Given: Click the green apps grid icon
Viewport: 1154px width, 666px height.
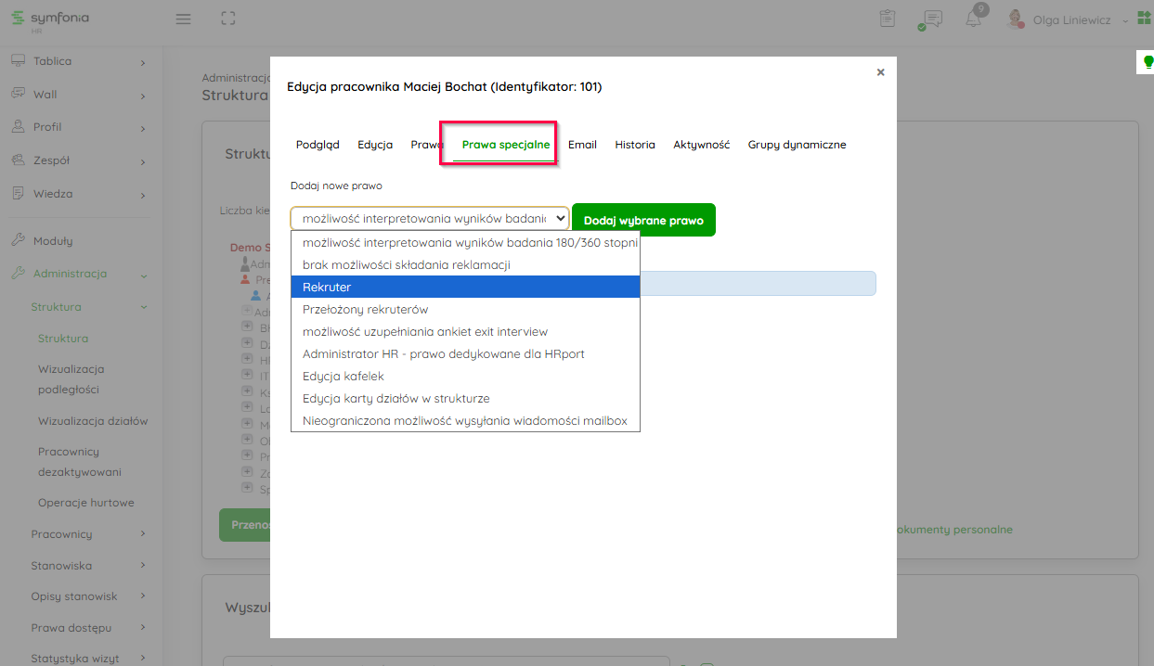Looking at the screenshot, I should (x=1144, y=19).
